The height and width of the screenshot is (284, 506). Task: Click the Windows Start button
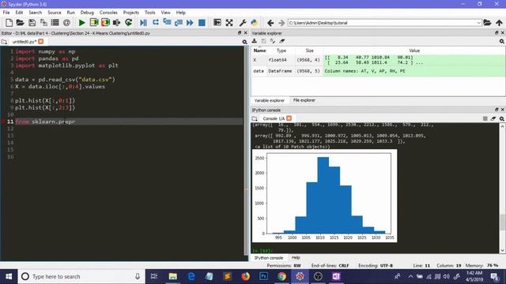[x=9, y=276]
